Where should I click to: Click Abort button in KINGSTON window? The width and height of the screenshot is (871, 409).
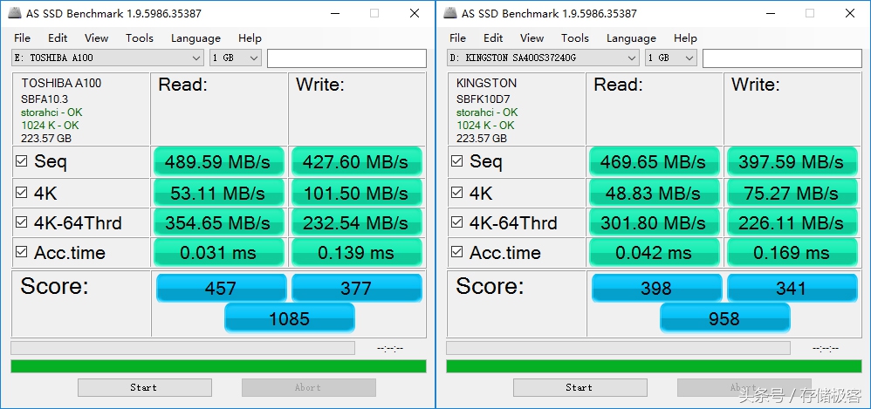(x=744, y=387)
